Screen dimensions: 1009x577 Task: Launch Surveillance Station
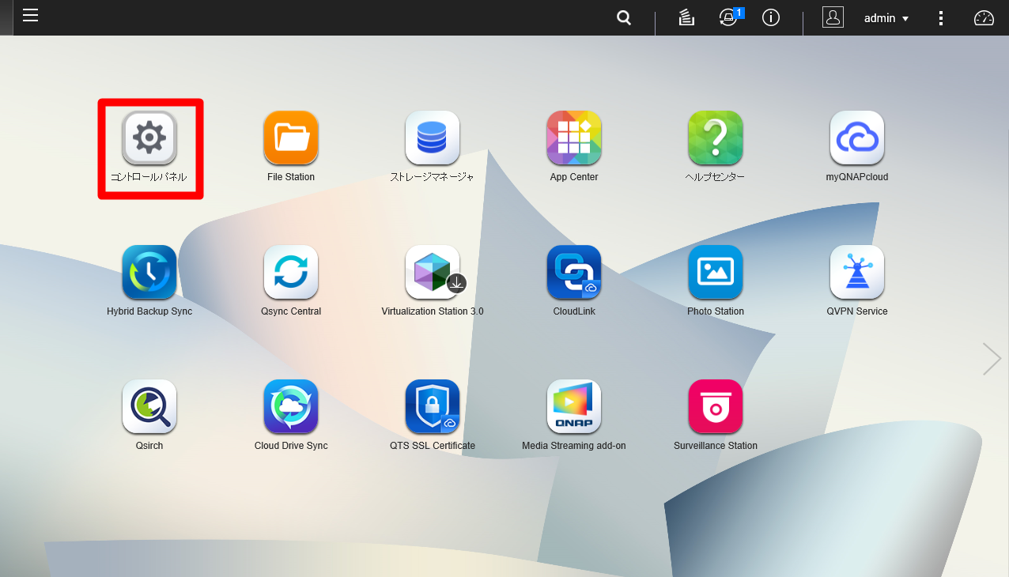click(716, 406)
